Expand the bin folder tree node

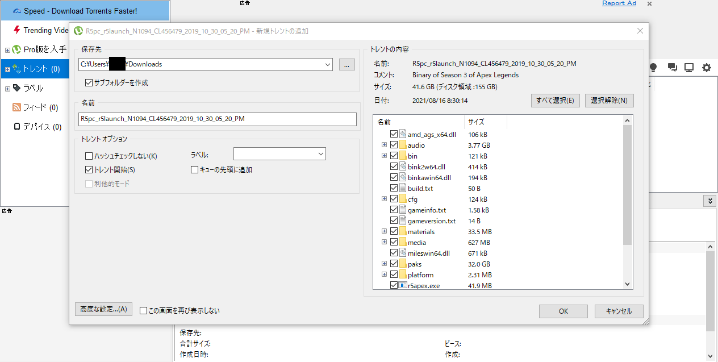click(385, 156)
